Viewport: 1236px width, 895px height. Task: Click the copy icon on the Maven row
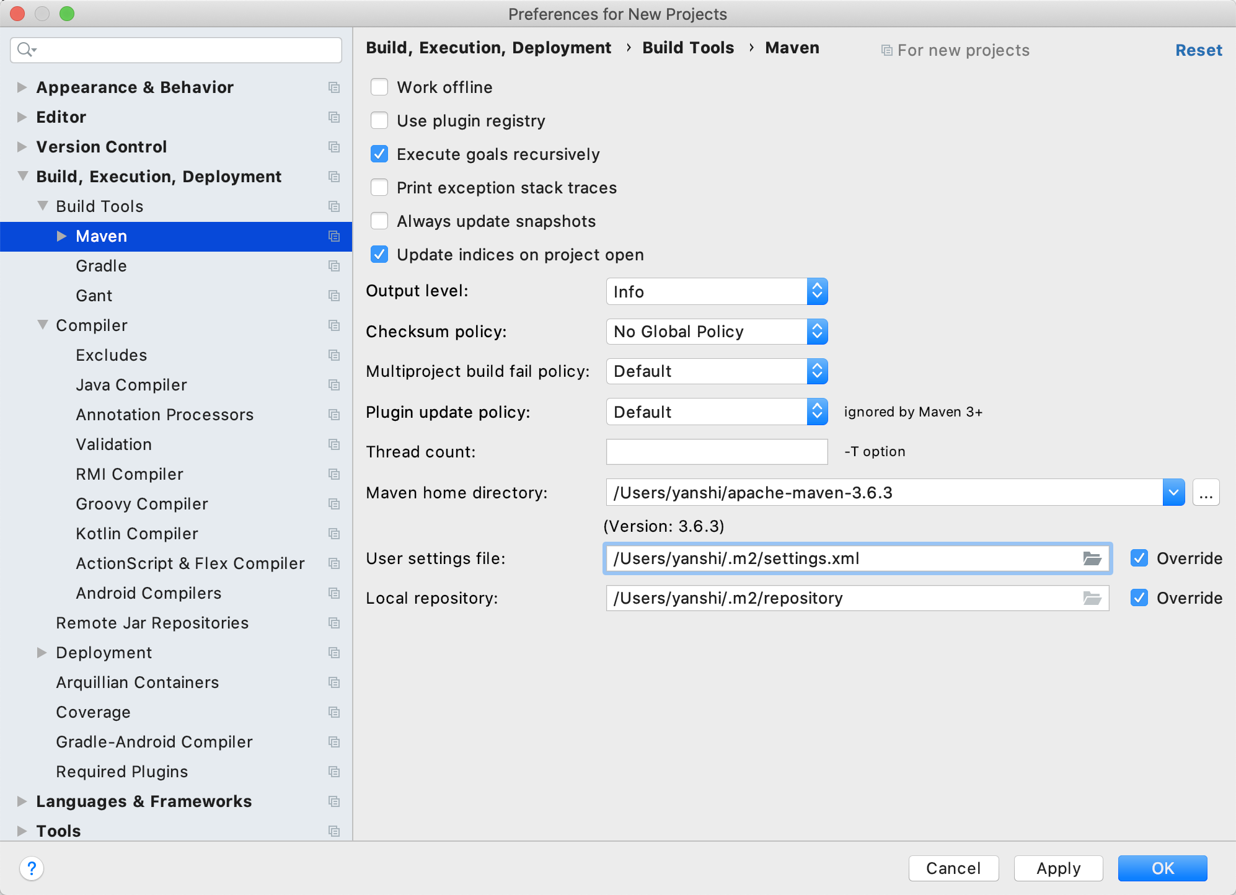[334, 236]
